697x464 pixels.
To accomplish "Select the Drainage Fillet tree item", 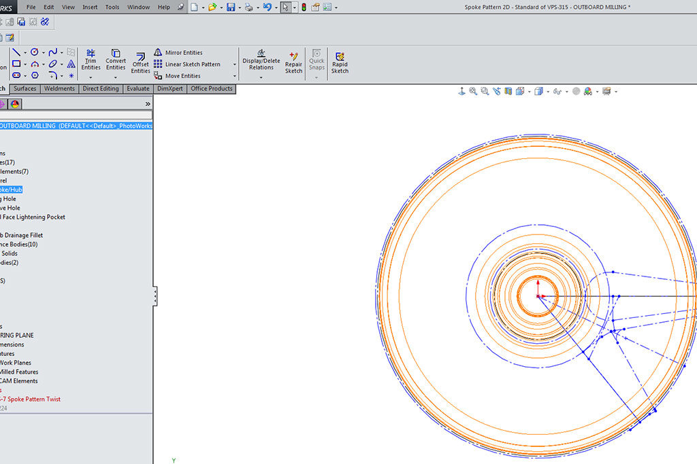I will 22,235.
